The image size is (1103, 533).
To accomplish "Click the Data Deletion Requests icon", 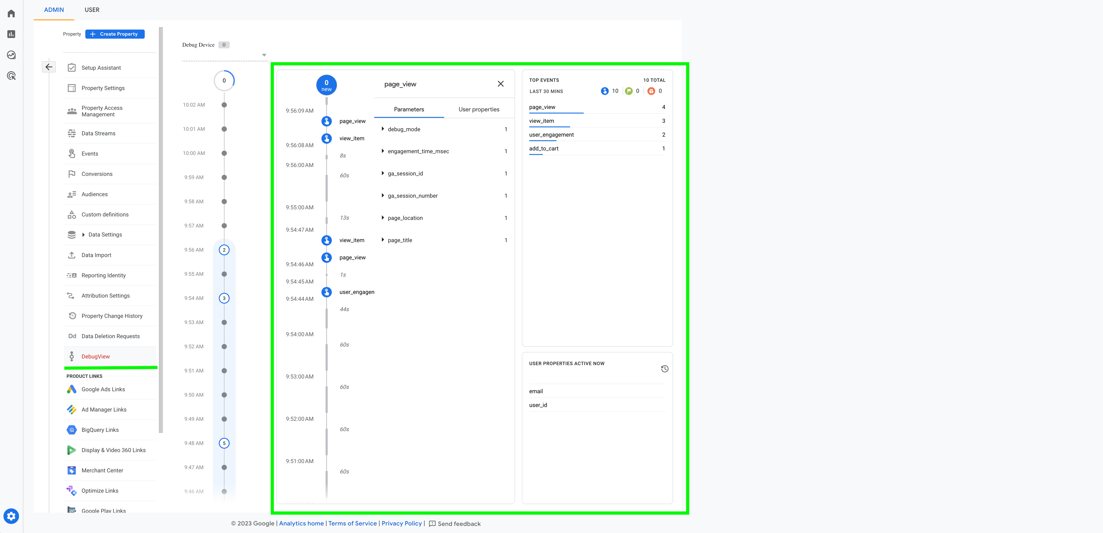I will click(x=72, y=336).
